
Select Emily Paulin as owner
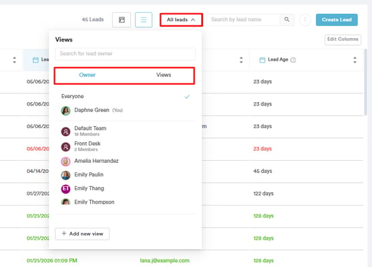(126, 175)
